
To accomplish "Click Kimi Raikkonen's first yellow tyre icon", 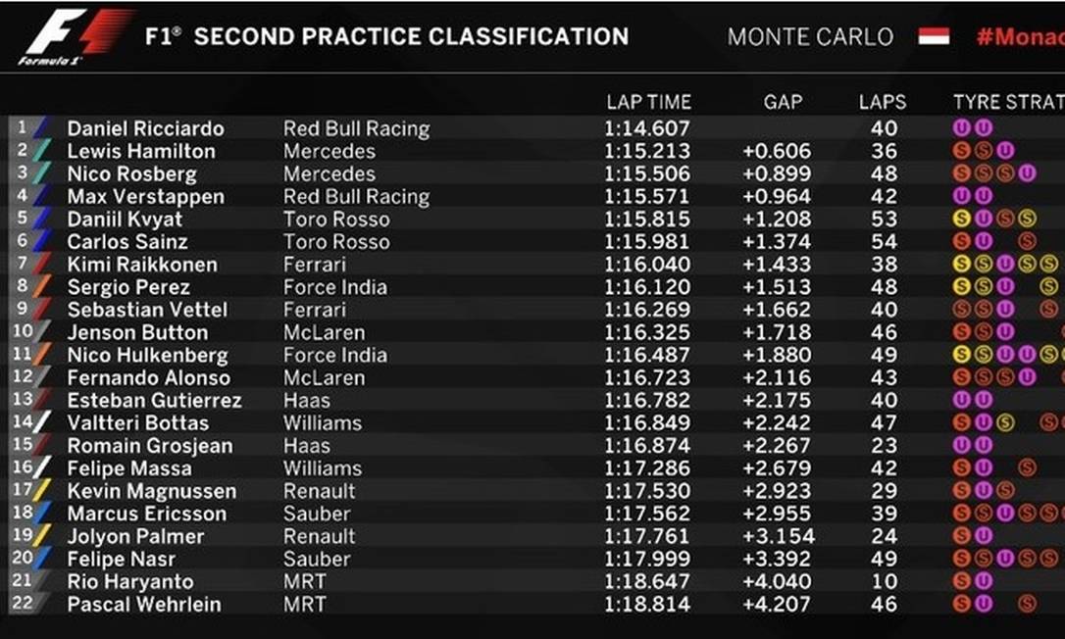I will [962, 265].
